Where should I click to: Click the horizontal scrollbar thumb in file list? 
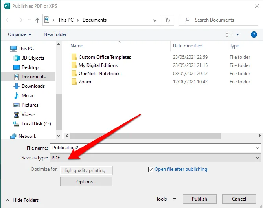pos(145,136)
